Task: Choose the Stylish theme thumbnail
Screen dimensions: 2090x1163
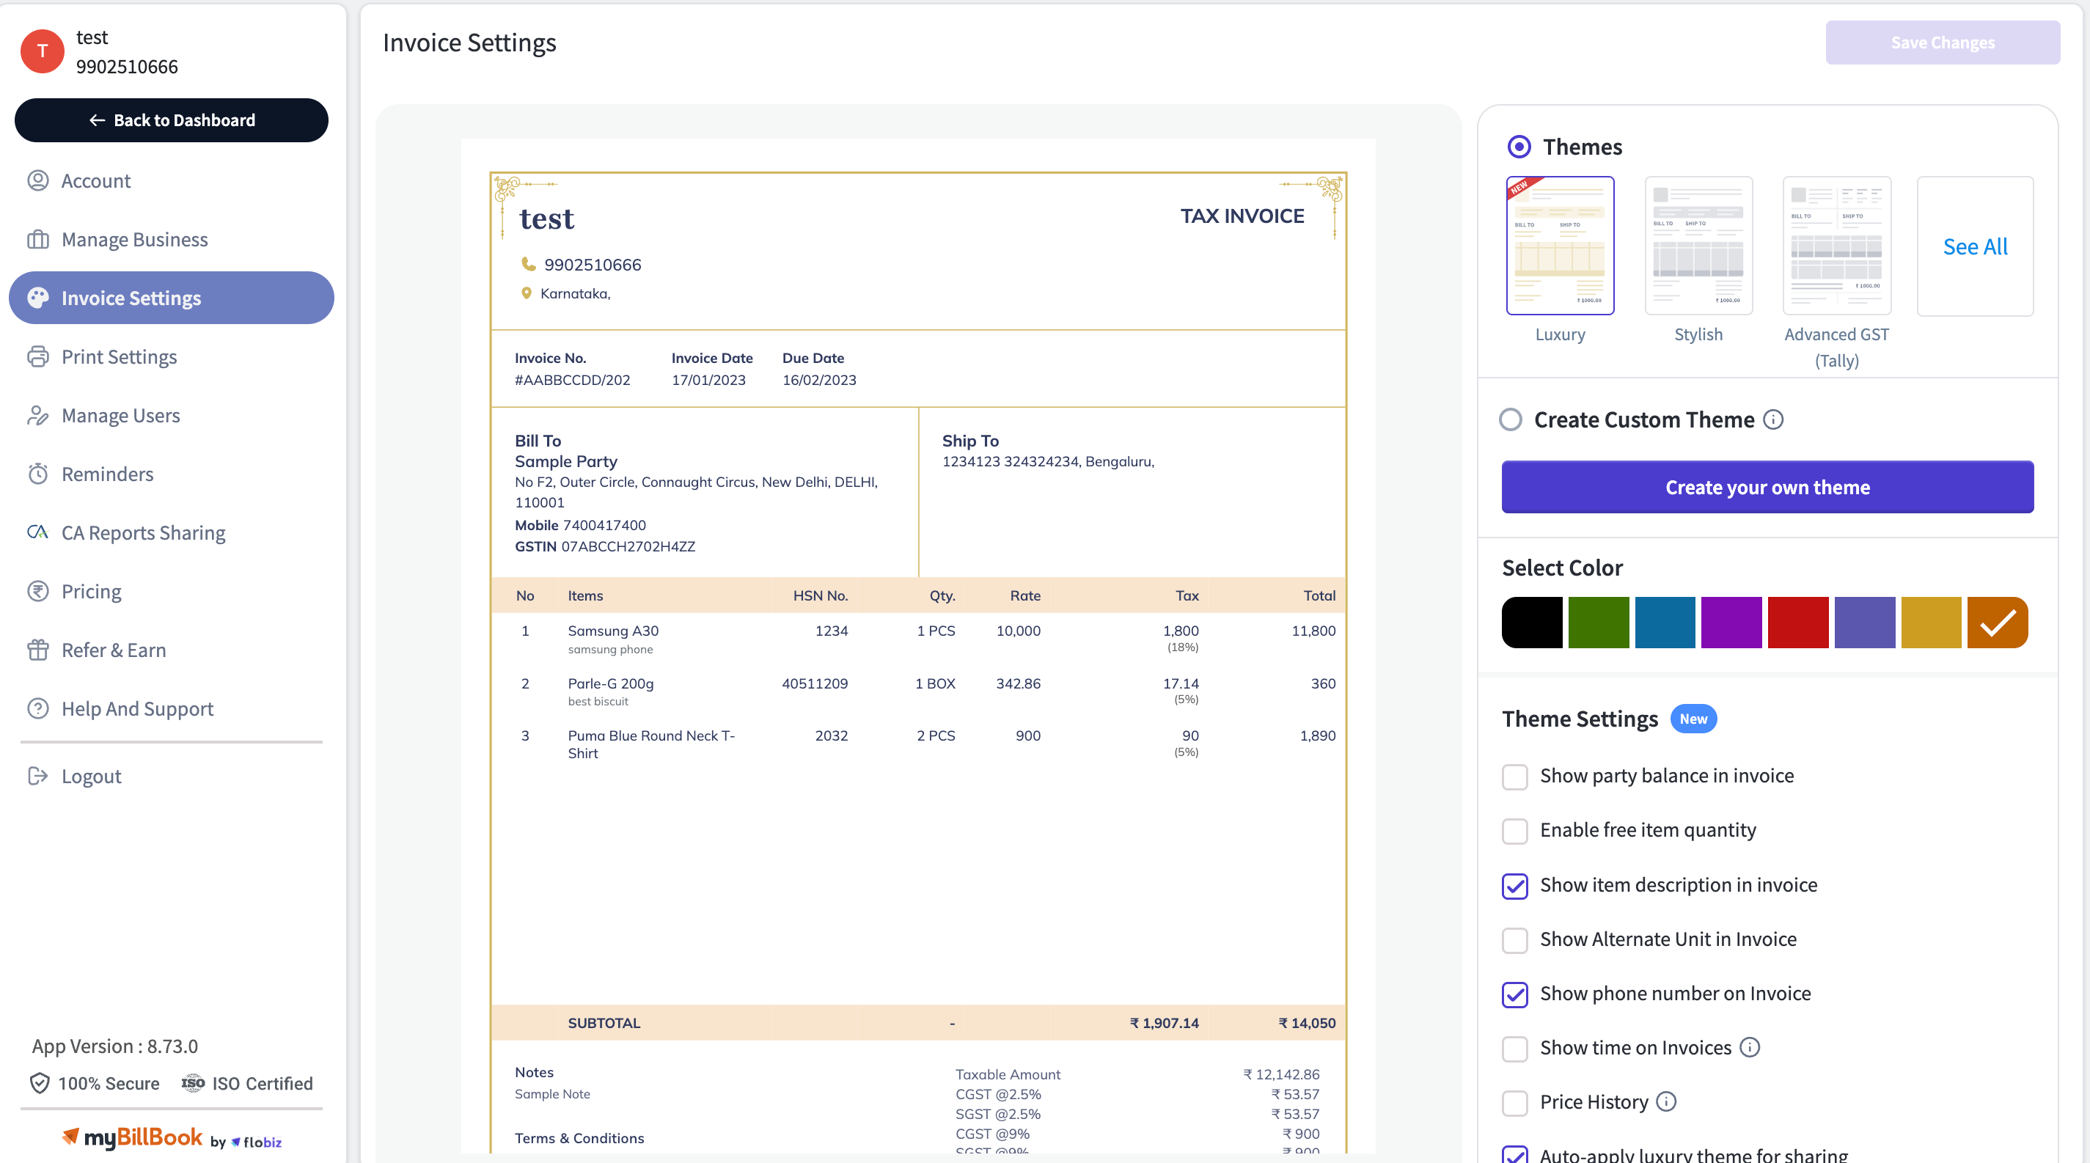Action: (1698, 246)
